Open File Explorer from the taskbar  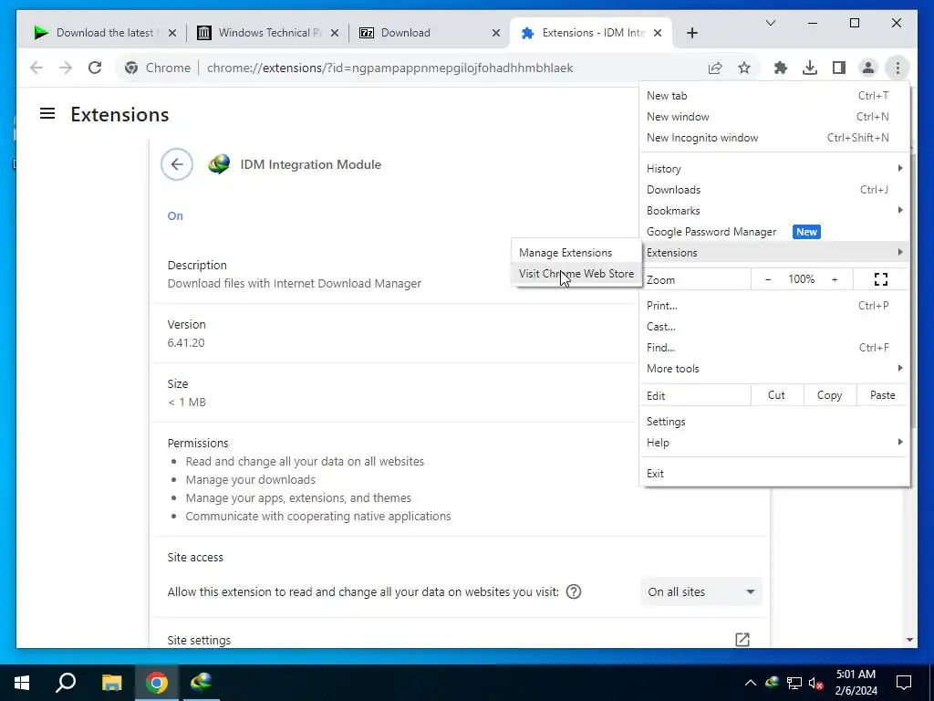[x=111, y=683]
